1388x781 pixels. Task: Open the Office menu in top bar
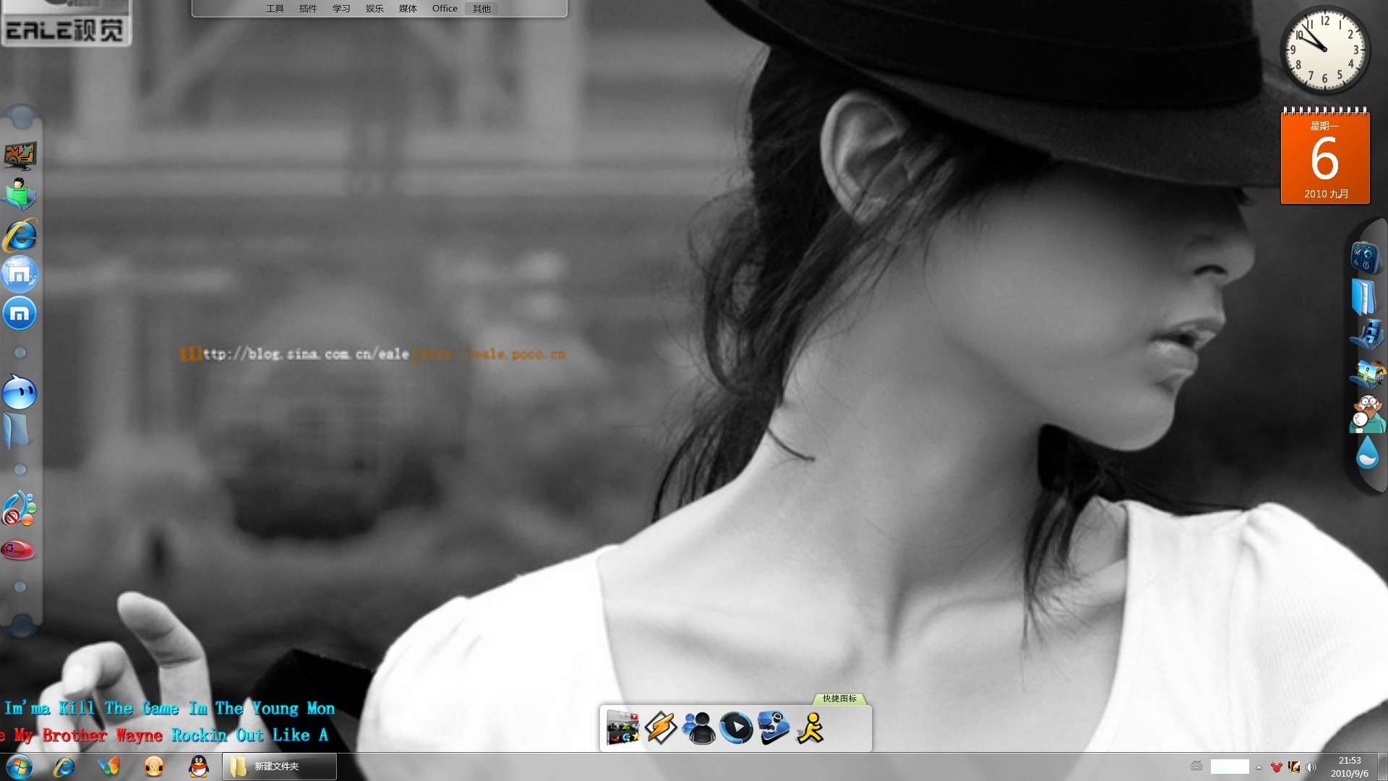(x=445, y=9)
